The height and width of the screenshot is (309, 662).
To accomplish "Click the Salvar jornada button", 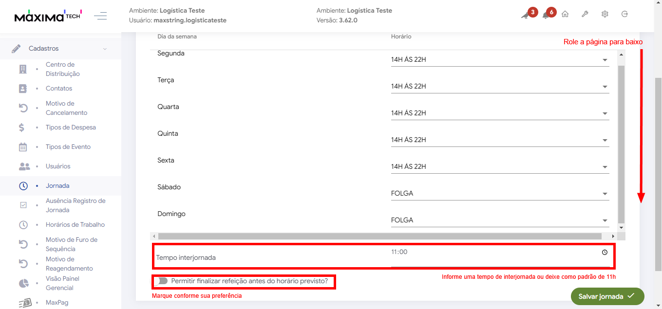I will [607, 296].
